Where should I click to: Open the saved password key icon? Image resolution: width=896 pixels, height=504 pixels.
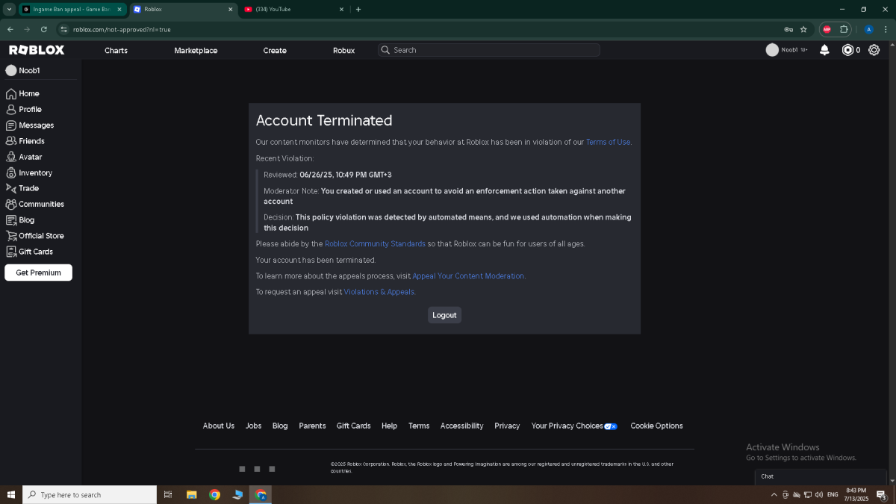click(x=788, y=29)
